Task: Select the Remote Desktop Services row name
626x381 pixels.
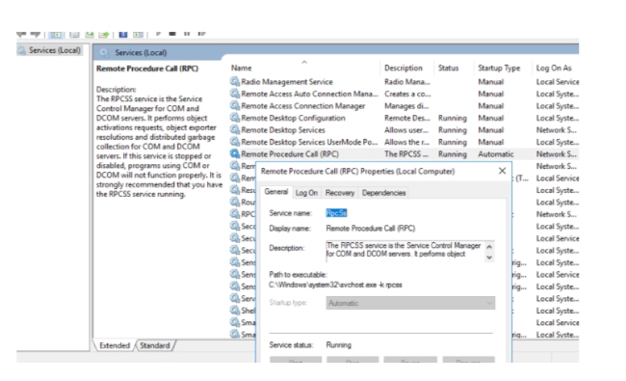Action: pos(283,129)
